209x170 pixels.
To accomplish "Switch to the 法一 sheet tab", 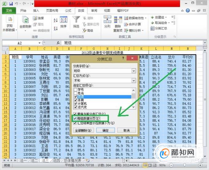I will (24, 161).
